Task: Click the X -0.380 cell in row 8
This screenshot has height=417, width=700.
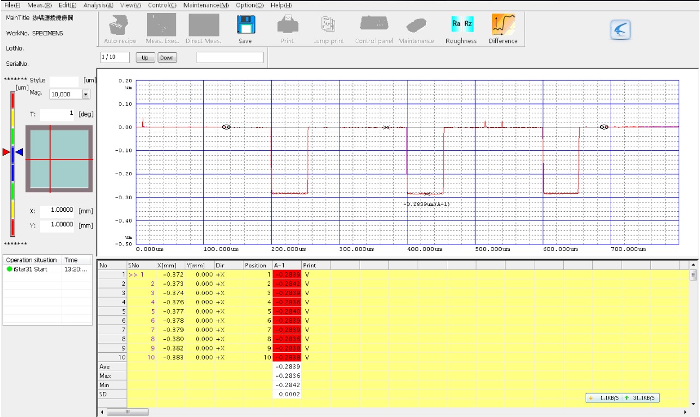Action: pos(171,339)
